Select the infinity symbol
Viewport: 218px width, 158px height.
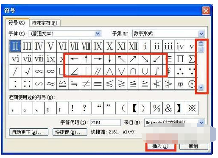[x=50, y=71]
